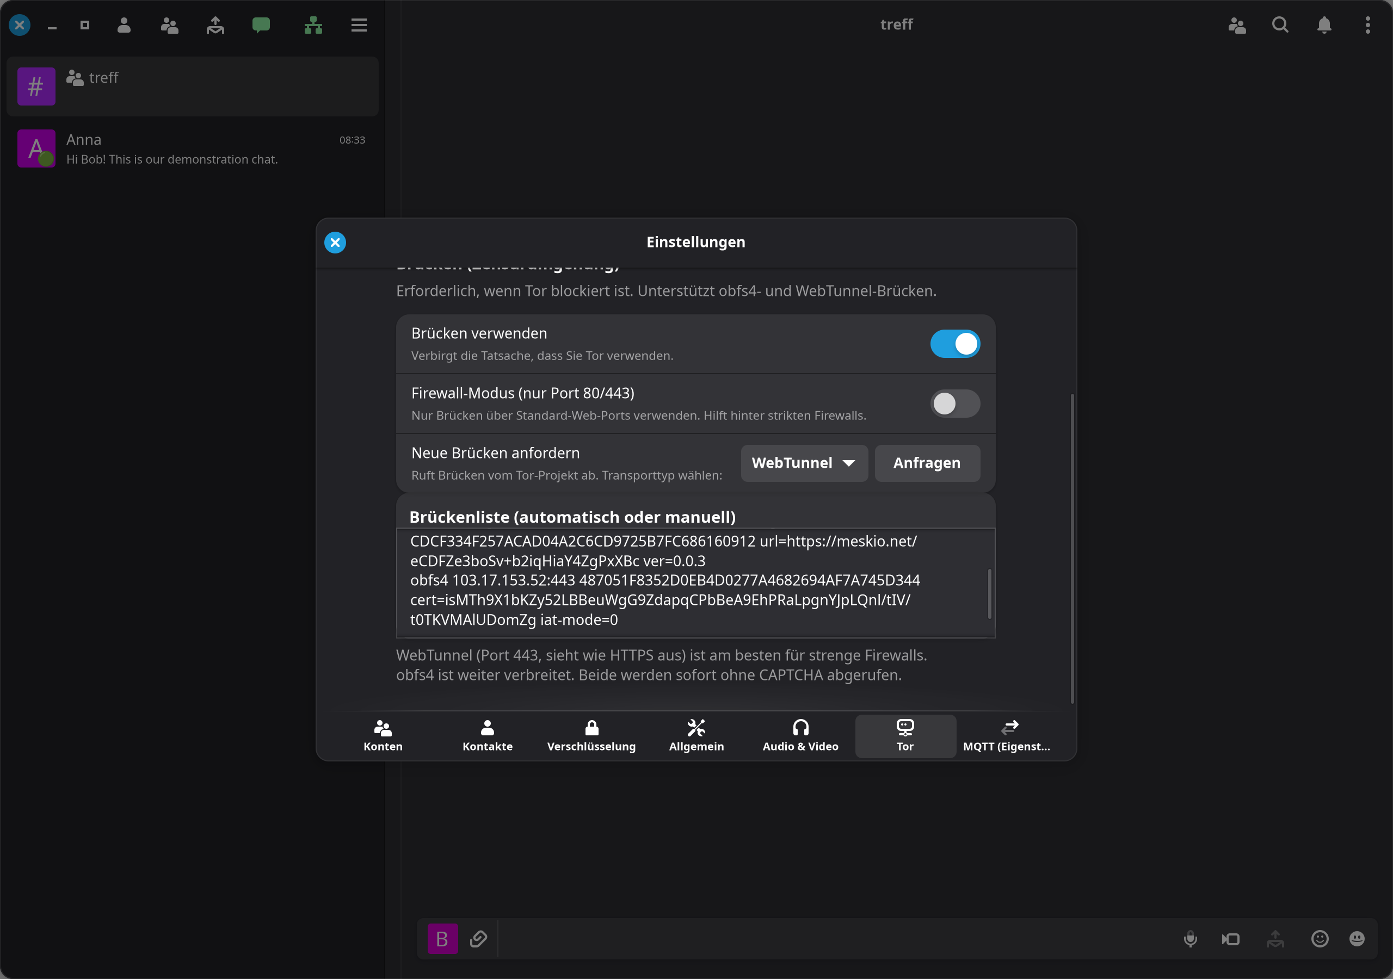
Task: Open the Allgemein settings tab
Action: click(696, 736)
